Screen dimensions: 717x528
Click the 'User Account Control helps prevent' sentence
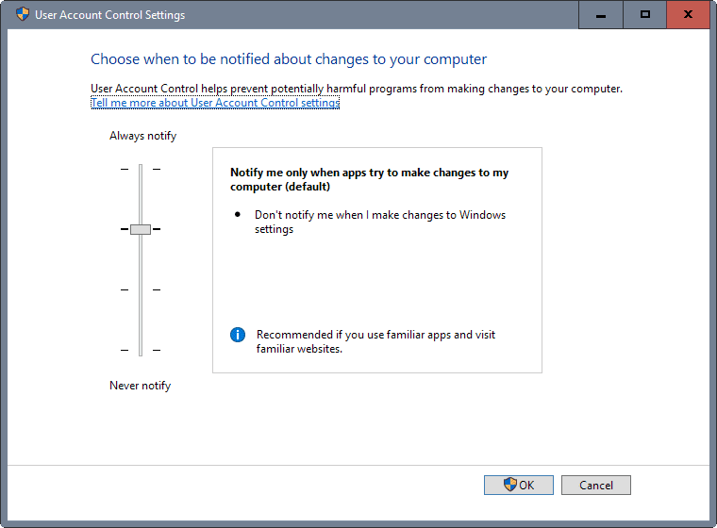tap(357, 89)
